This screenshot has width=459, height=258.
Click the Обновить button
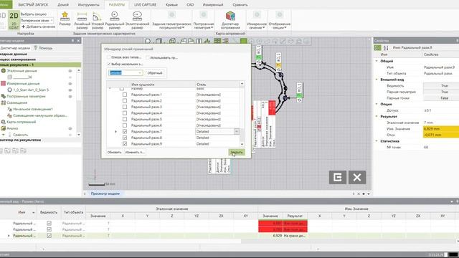[x=114, y=152]
